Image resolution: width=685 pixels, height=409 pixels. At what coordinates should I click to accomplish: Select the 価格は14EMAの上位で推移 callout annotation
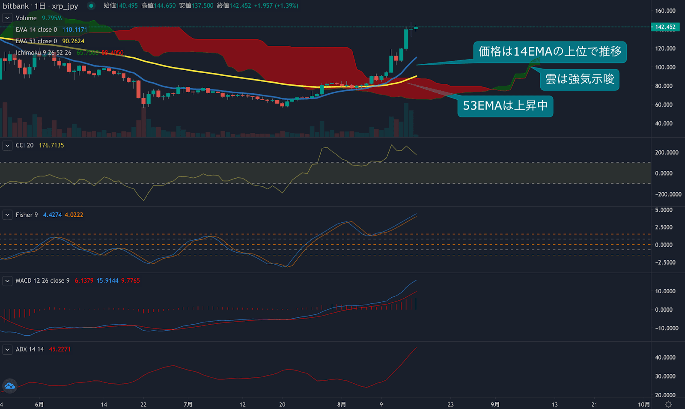point(550,52)
